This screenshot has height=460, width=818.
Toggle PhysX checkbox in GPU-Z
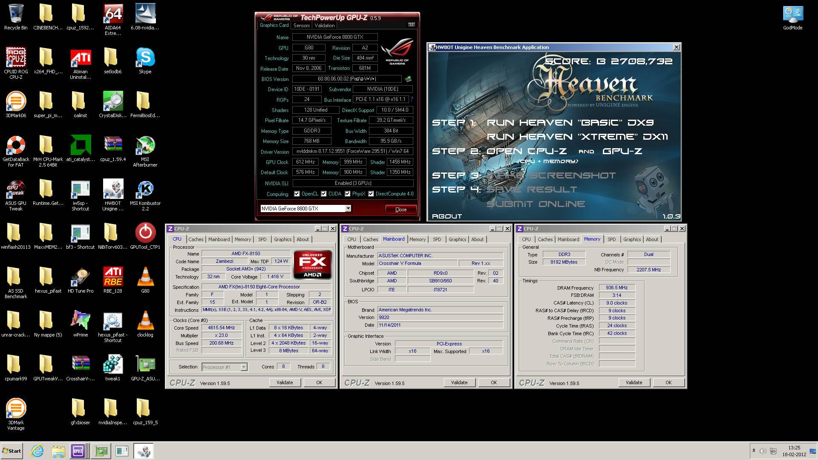pyautogui.click(x=348, y=194)
